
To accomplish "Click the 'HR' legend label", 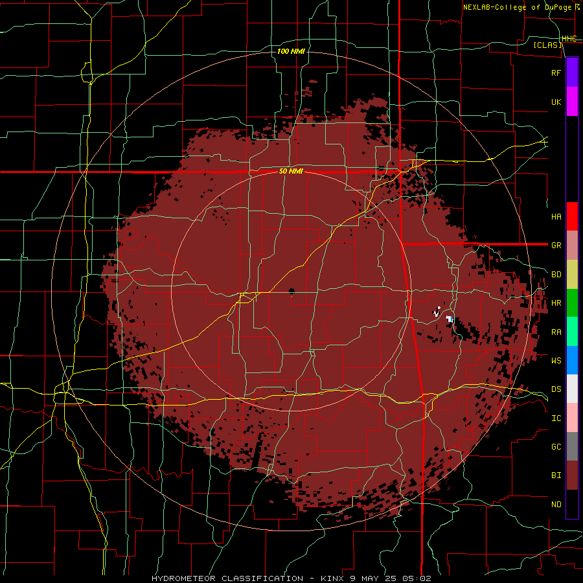I will pyautogui.click(x=556, y=303).
